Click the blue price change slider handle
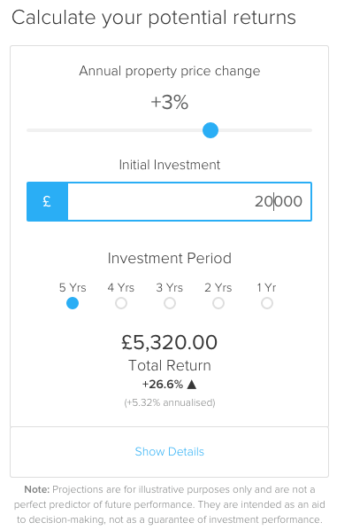 pos(210,130)
